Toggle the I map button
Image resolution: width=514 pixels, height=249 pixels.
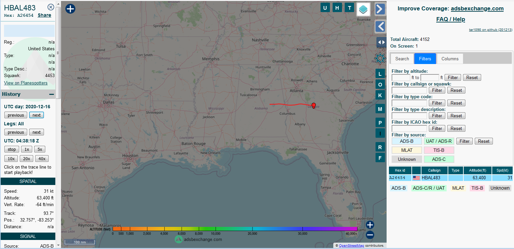[380, 133]
